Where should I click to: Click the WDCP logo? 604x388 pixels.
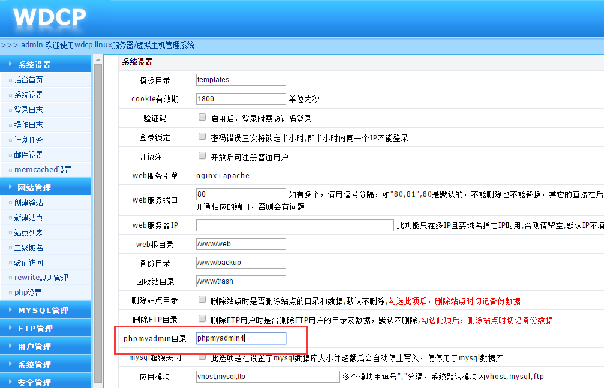50,17
